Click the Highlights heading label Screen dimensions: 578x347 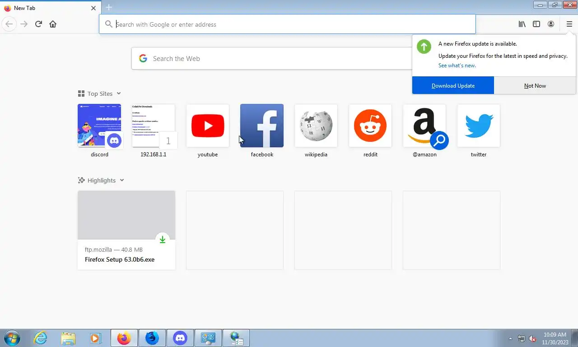coord(102,180)
